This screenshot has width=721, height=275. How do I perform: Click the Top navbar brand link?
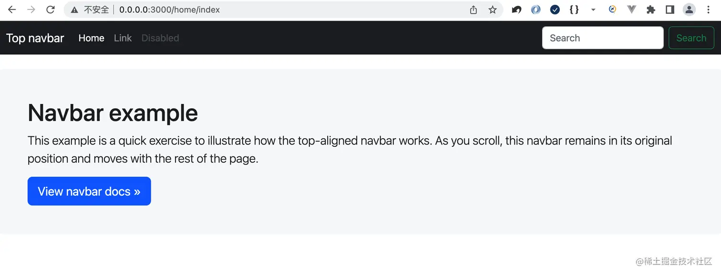point(35,38)
